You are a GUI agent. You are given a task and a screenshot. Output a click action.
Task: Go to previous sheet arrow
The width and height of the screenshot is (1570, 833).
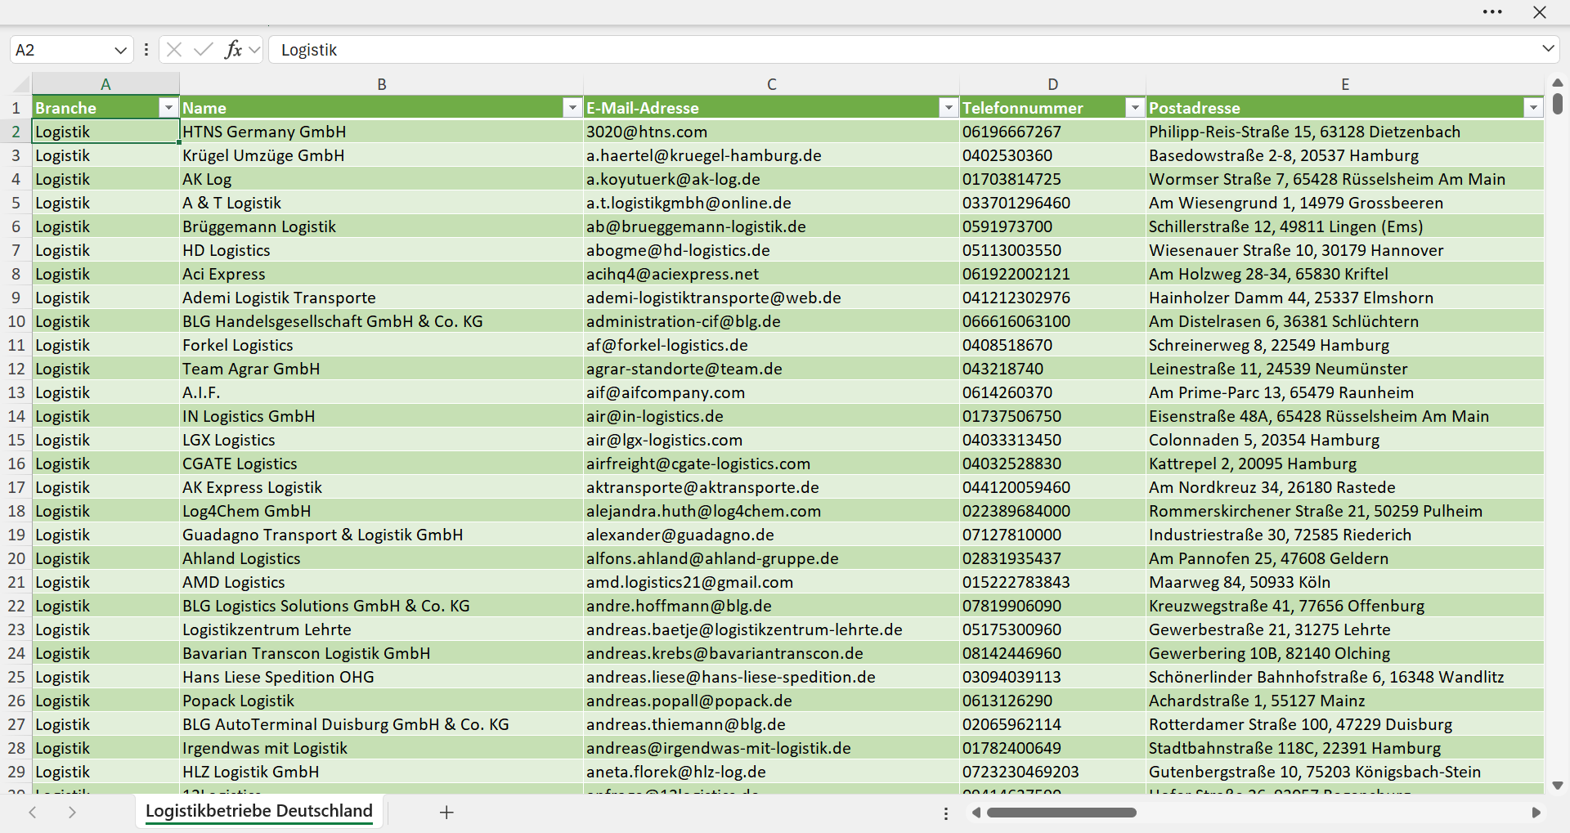[x=33, y=812]
